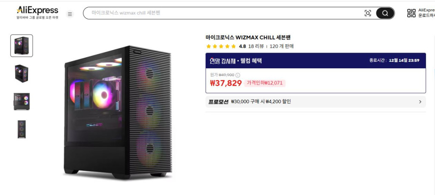Open the QR code app download icon
Viewport: 435px width, 195px height.
click(411, 13)
